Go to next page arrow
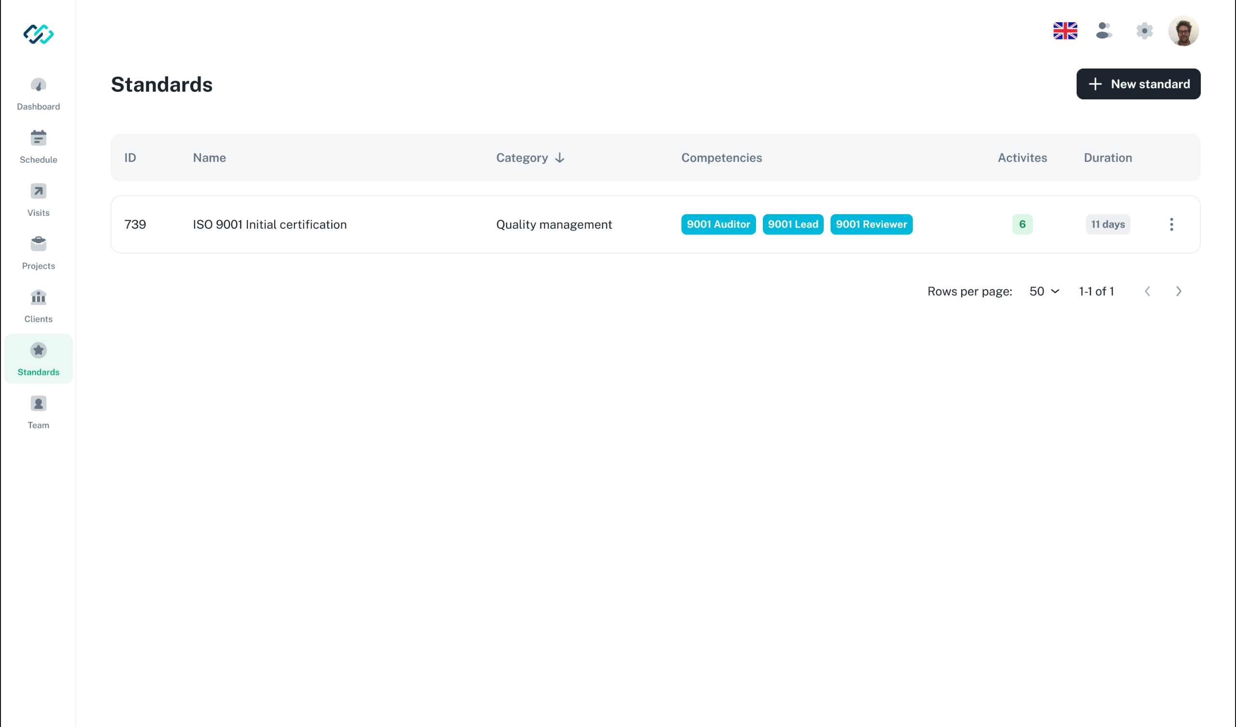Image resolution: width=1236 pixels, height=727 pixels. 1179,291
